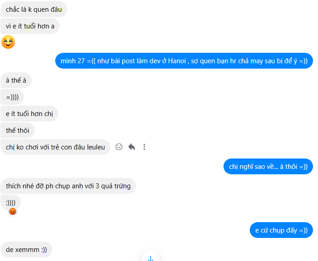The height and width of the screenshot is (261, 318).
Task: Open the emoji reaction picker
Action: (x=119, y=147)
